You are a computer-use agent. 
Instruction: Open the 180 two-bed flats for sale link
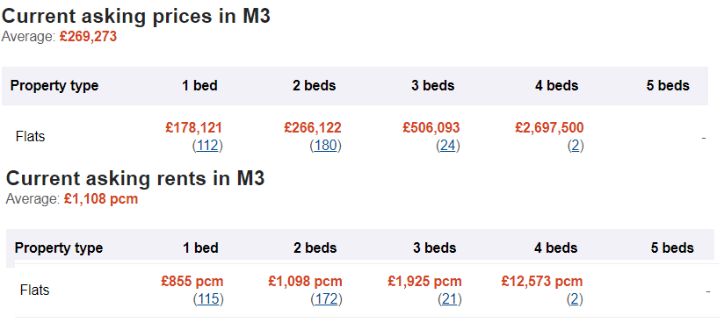point(325,147)
